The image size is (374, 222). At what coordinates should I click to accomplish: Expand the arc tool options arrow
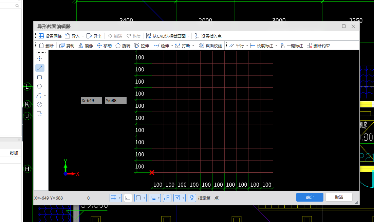[45, 96]
